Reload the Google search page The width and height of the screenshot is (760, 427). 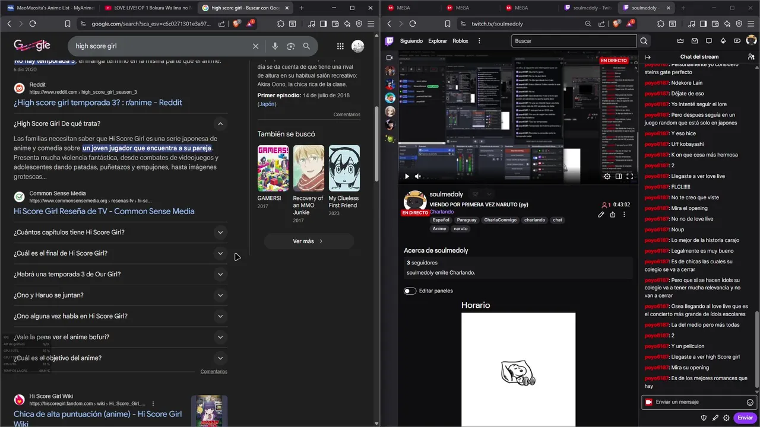tap(33, 24)
